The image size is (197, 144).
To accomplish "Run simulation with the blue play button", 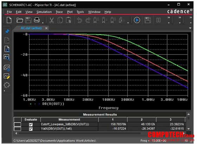I will point(137,20).
